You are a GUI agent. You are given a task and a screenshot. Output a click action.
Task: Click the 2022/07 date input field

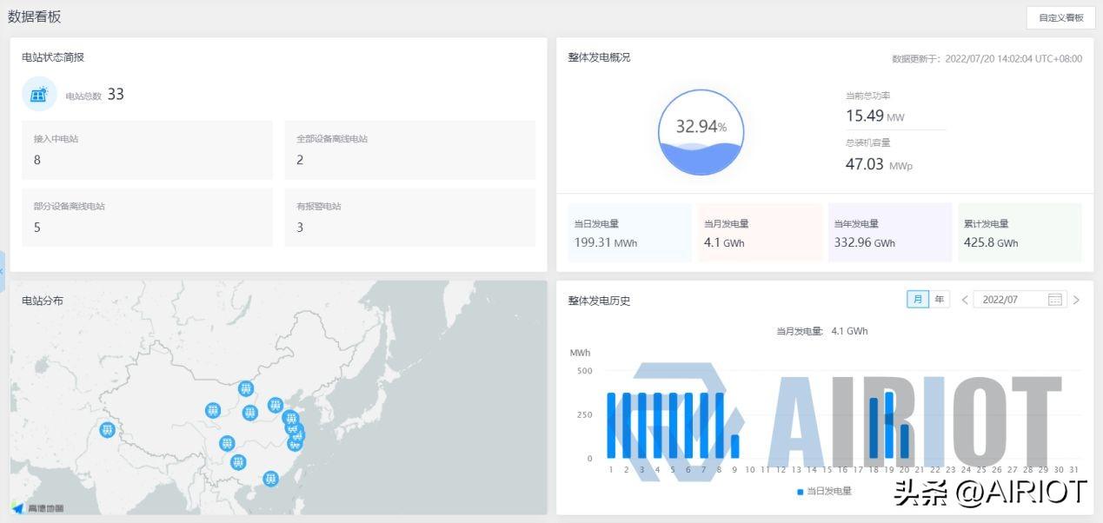[1008, 300]
